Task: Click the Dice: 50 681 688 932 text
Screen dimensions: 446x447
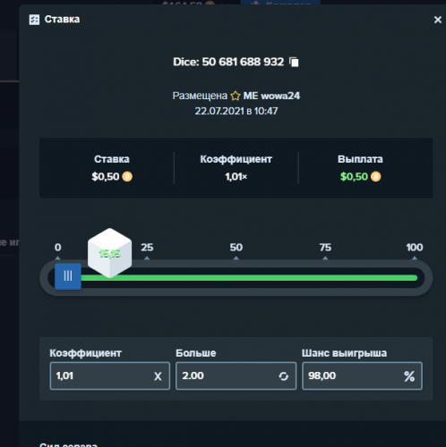Action: coord(228,62)
